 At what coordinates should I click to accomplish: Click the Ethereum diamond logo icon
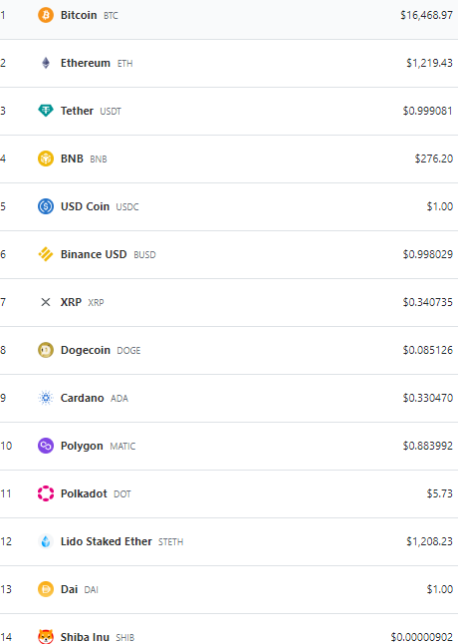click(x=46, y=63)
